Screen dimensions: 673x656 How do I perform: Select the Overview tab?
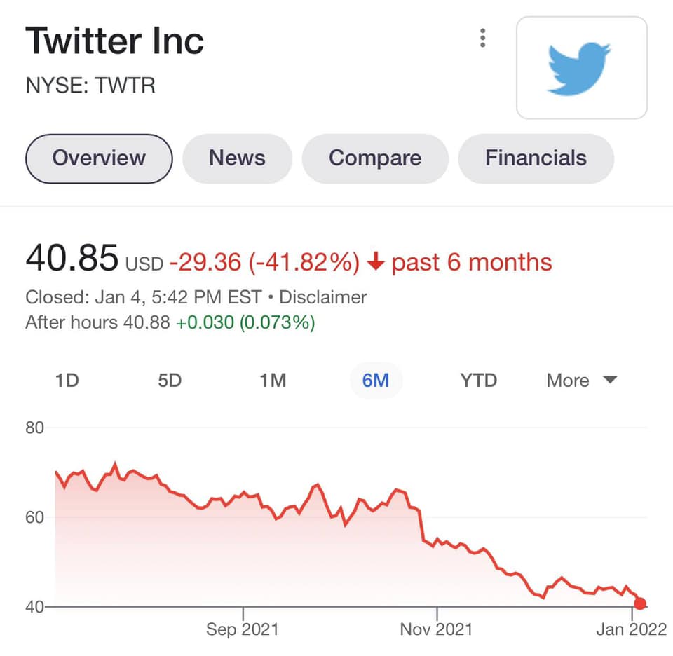pos(99,158)
